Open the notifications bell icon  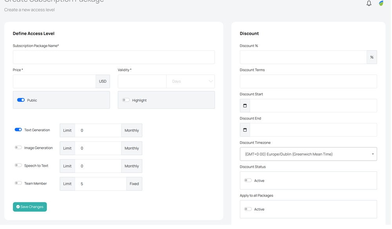(x=369, y=4)
